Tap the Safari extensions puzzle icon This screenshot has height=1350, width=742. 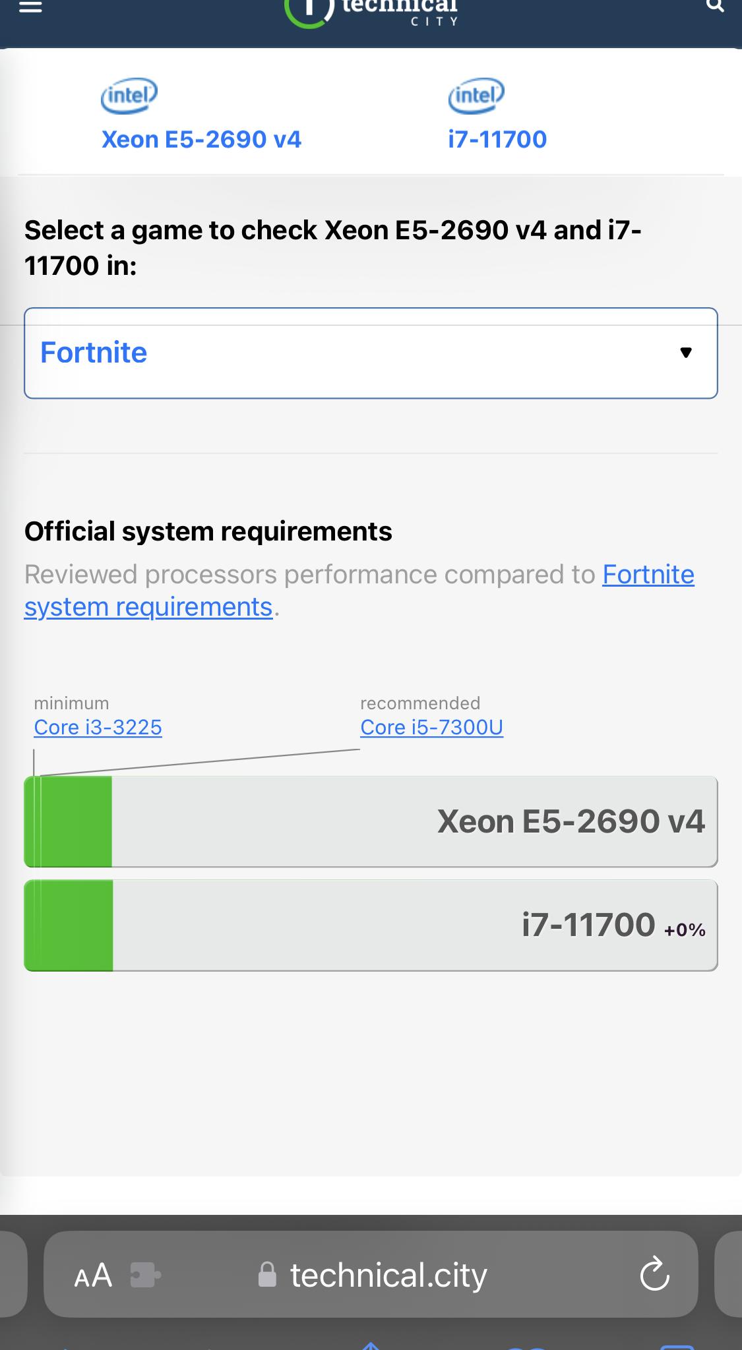click(146, 1275)
